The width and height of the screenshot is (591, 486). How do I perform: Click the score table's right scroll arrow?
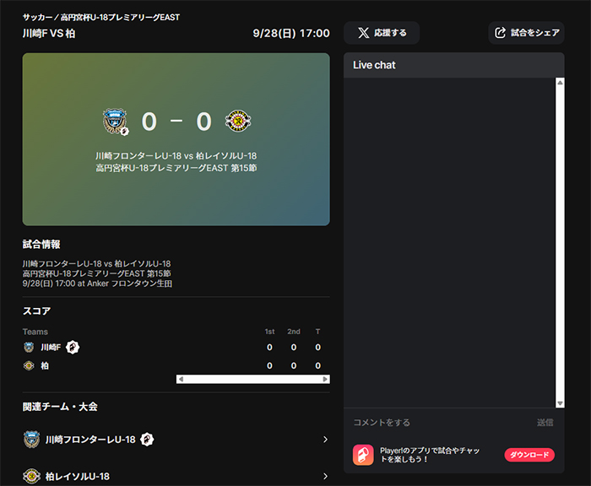325,379
